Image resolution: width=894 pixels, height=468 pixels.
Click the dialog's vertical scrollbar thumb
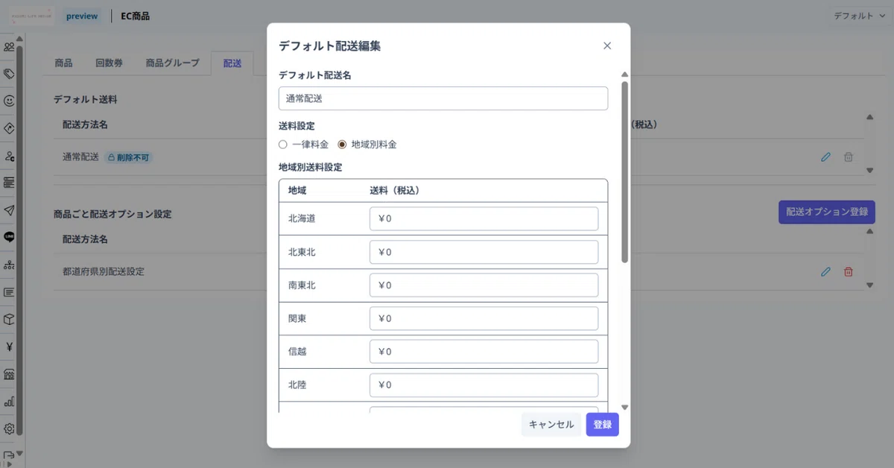pyautogui.click(x=625, y=172)
